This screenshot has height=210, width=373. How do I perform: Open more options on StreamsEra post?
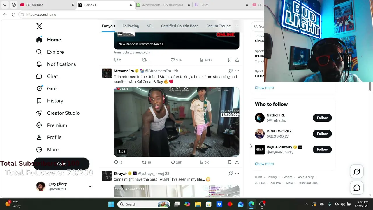point(237,71)
